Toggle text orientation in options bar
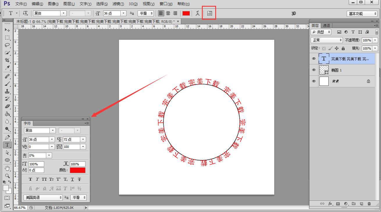381x212 pixels. pos(25,13)
